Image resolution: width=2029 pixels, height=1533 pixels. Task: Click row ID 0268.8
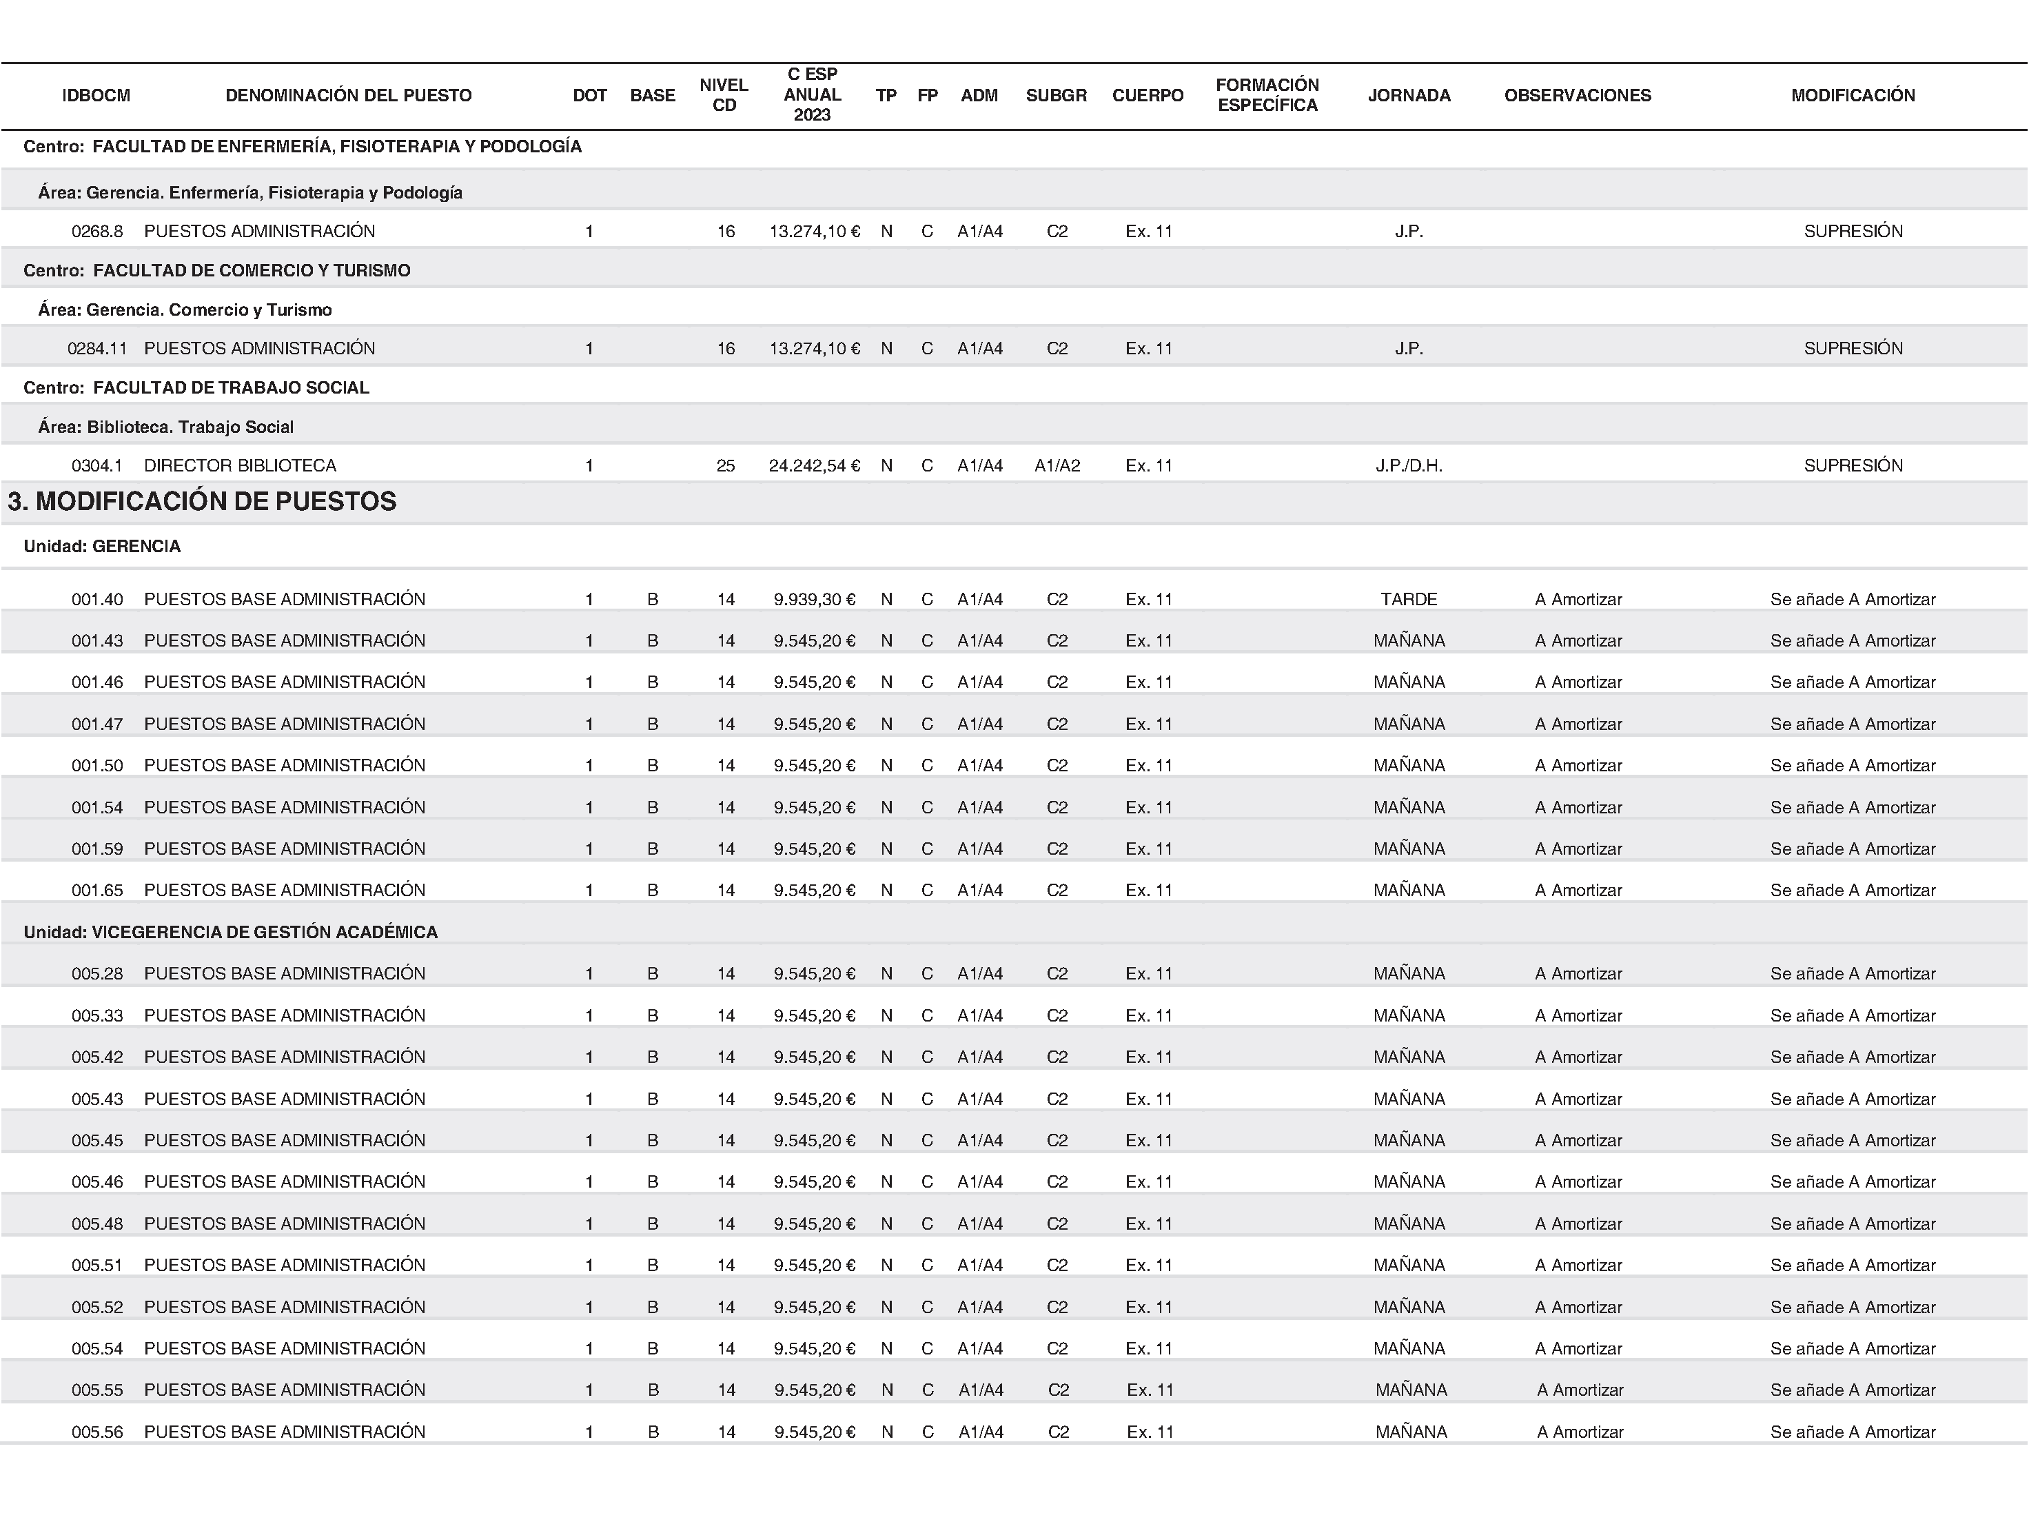point(97,231)
